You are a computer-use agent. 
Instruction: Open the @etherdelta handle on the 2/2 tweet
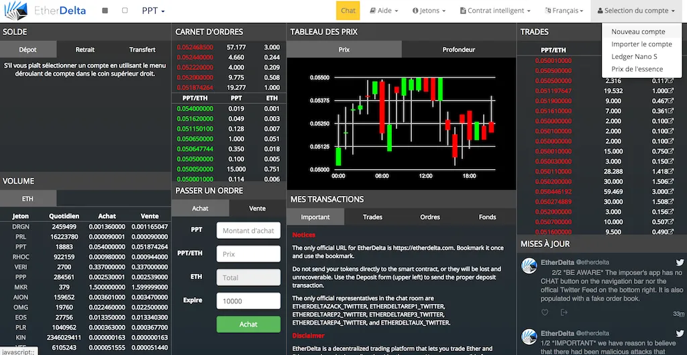592,262
